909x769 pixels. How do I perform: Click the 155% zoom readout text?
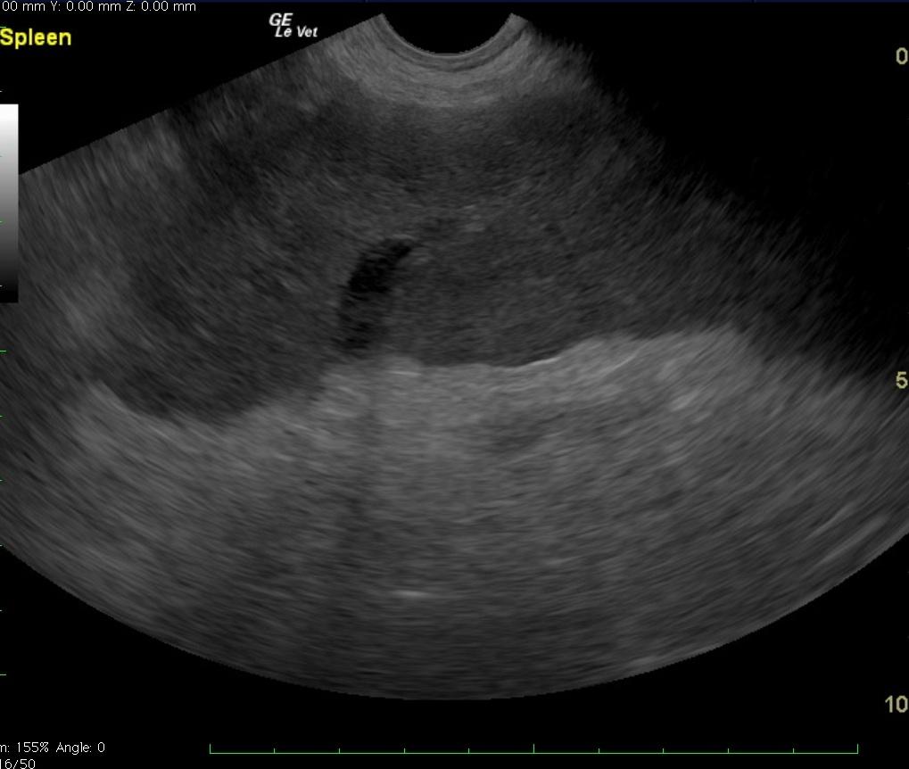click(x=25, y=748)
